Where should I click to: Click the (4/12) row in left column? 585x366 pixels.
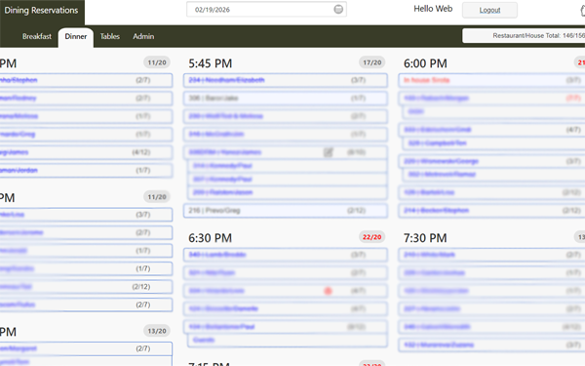click(x=86, y=152)
